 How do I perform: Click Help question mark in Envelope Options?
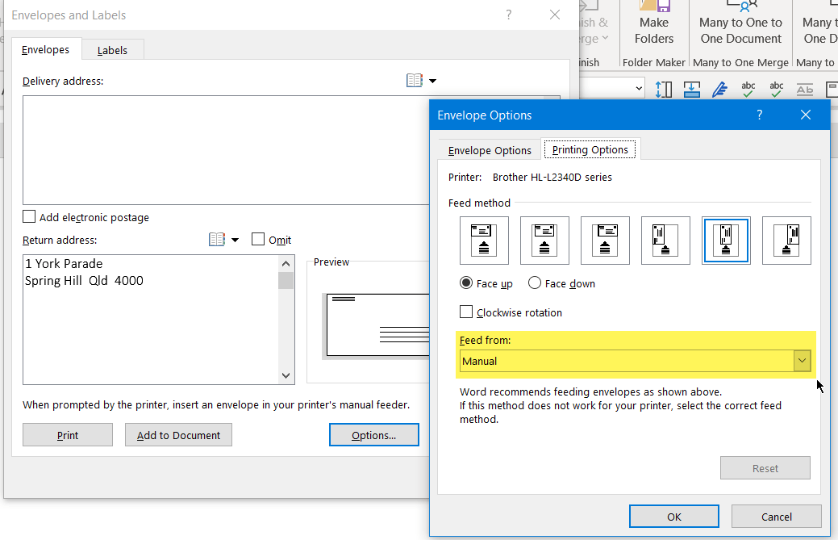[760, 115]
